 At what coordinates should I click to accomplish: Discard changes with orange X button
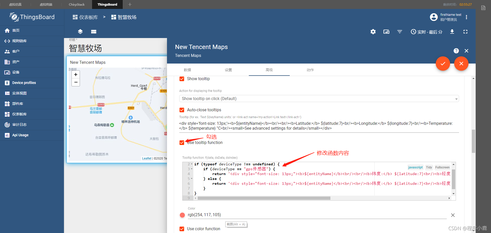pyautogui.click(x=461, y=64)
